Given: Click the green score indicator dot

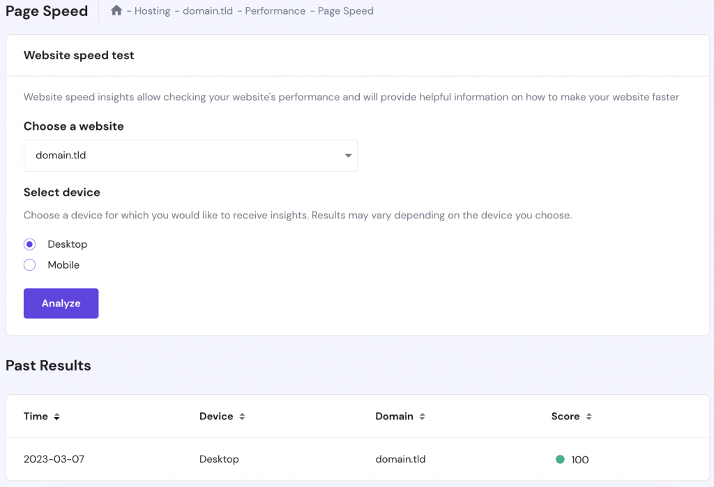Looking at the screenshot, I should [559, 459].
